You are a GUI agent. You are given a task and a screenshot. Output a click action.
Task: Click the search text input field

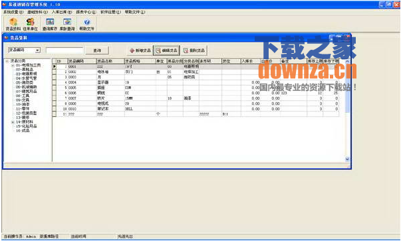[65, 50]
